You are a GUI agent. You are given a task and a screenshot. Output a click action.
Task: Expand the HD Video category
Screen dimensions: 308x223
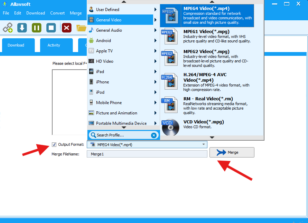pyautogui.click(x=123, y=61)
